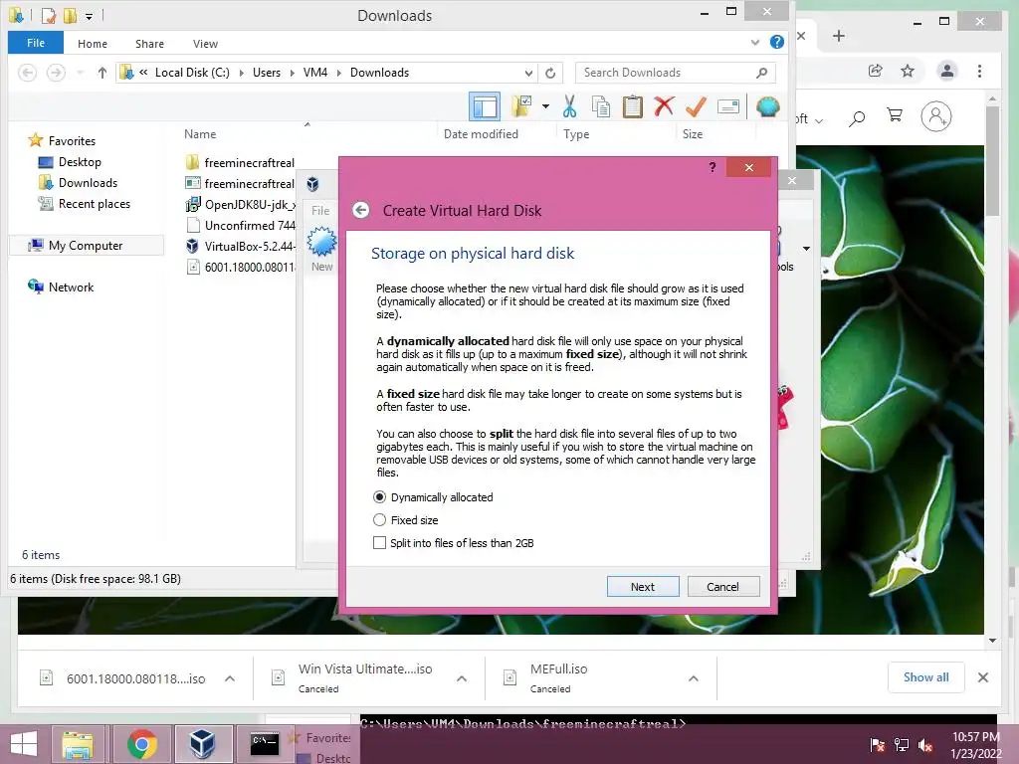The height and width of the screenshot is (764, 1019).
Task: Open options arrow for MEFull.iso download
Action: 694,678
